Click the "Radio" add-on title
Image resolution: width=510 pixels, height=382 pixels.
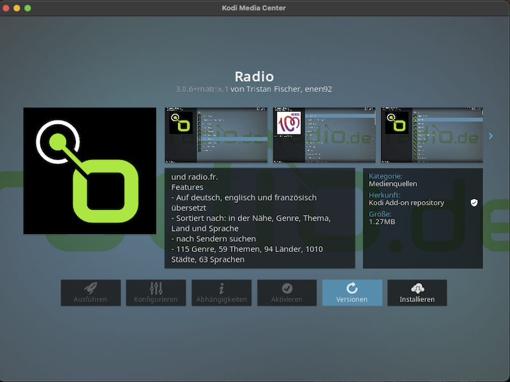(x=254, y=77)
